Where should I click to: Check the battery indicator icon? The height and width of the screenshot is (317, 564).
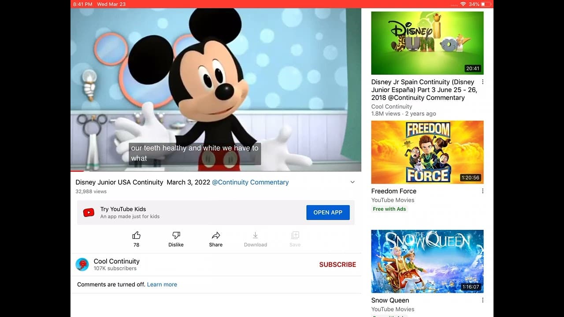[486, 4]
